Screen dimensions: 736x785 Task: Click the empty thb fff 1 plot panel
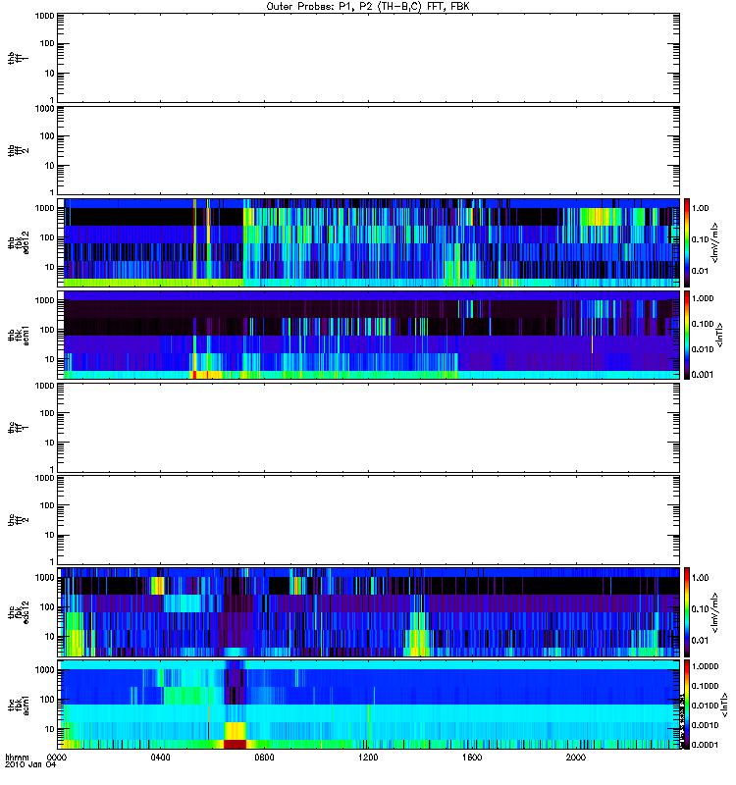pyautogui.click(x=369, y=58)
